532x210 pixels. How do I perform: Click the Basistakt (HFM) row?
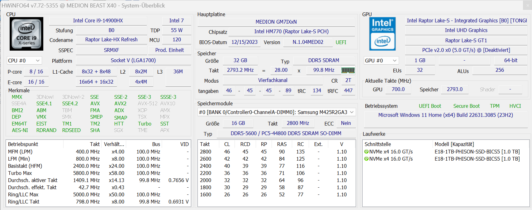[98, 166]
